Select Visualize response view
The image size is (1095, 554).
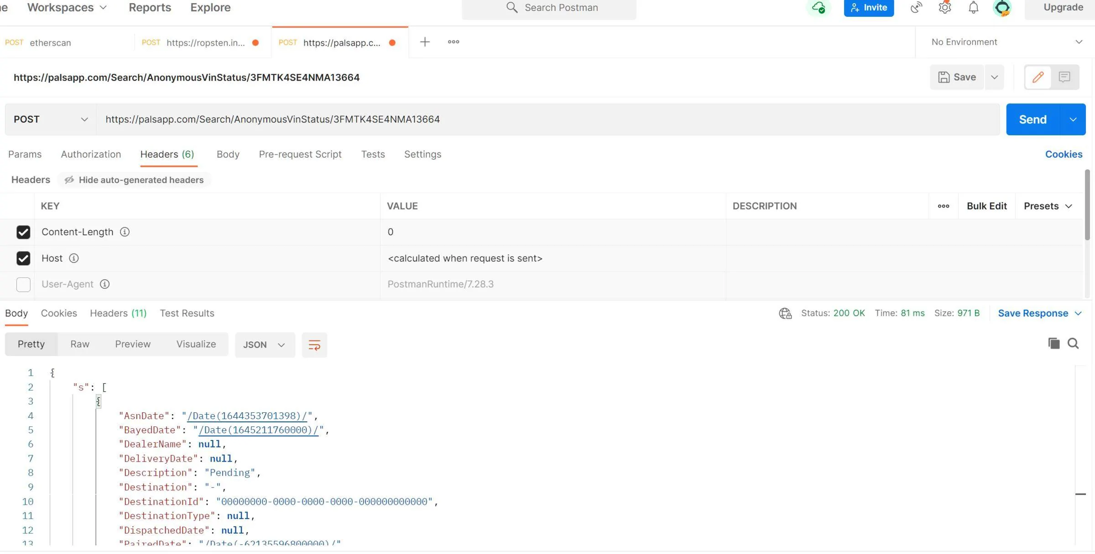coord(196,344)
